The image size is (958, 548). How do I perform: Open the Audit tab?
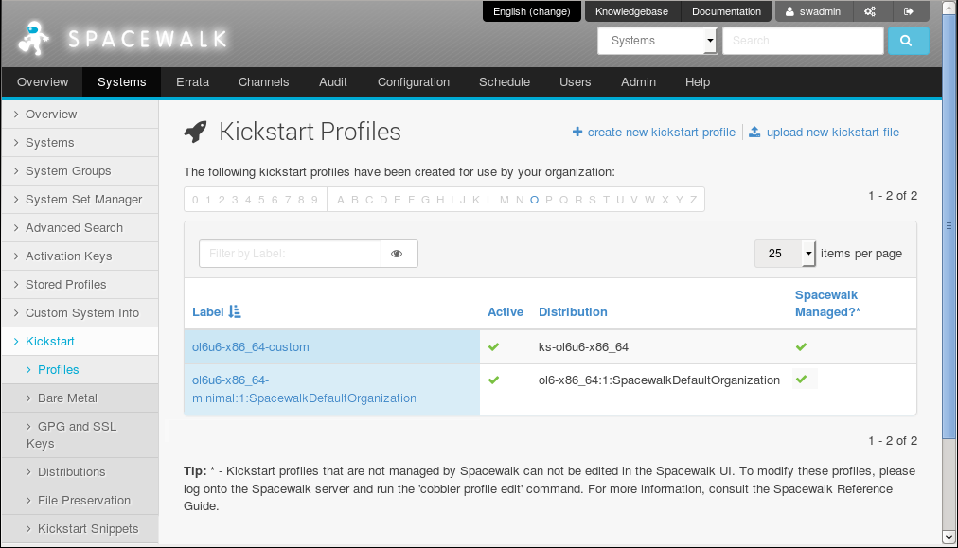tap(333, 81)
